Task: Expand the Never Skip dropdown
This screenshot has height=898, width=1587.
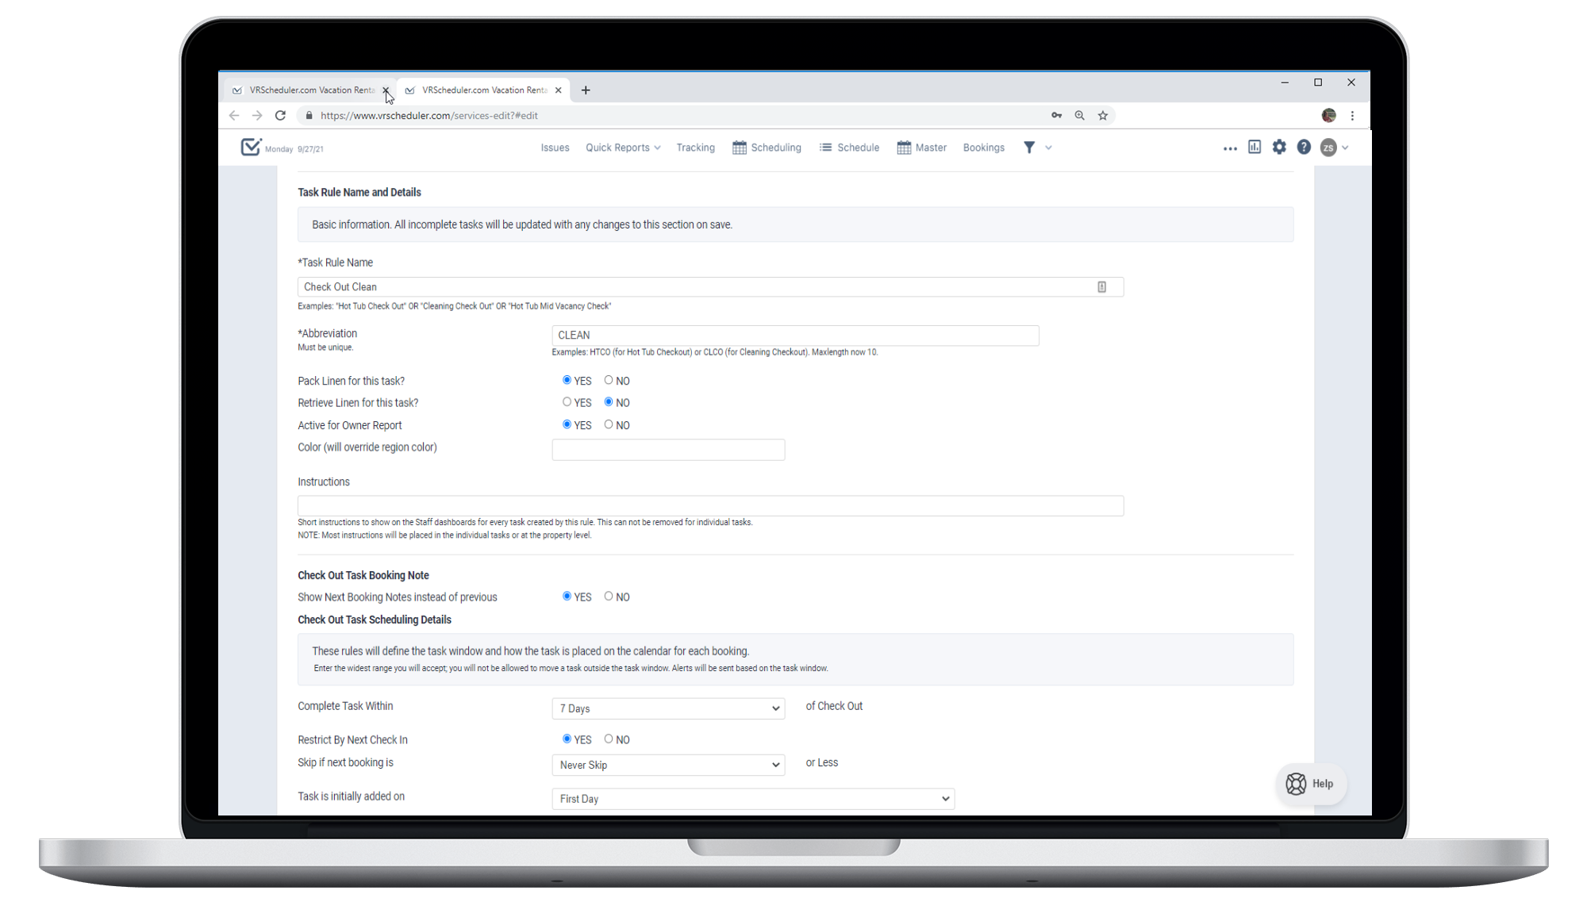Action: (x=668, y=765)
